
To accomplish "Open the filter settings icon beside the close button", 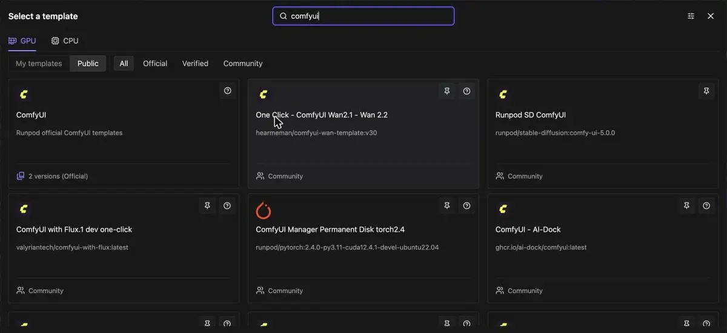I will (691, 16).
